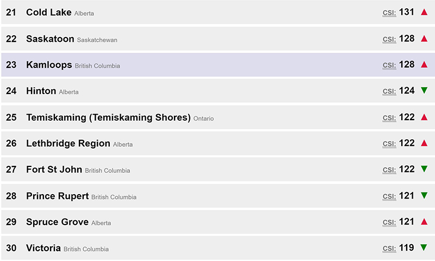Click CSI abbreviation next to Hinton's 124
This screenshot has height=261, width=435.
(x=389, y=91)
